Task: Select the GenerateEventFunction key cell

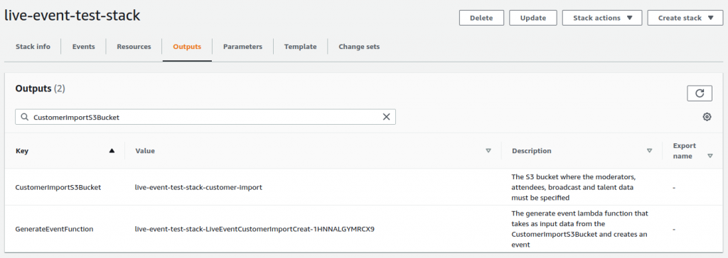Action: (x=54, y=229)
